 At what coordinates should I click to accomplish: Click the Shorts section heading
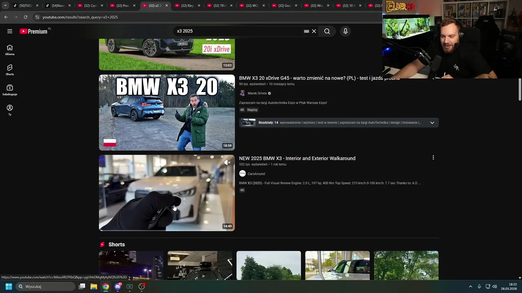click(x=117, y=245)
